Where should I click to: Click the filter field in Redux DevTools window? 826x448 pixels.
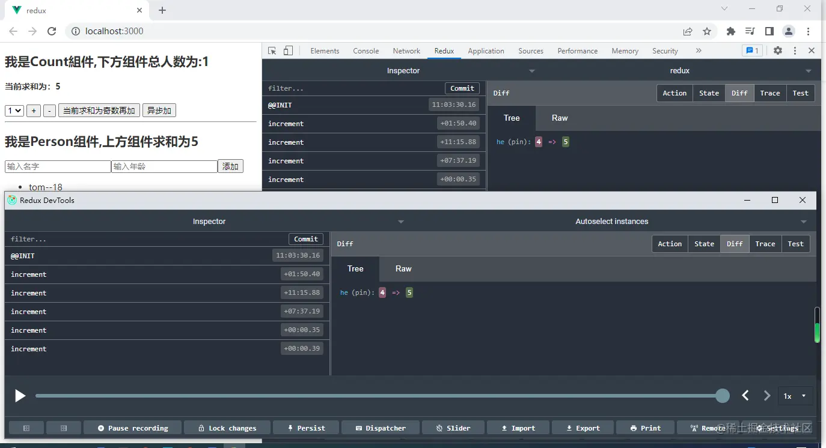click(147, 239)
